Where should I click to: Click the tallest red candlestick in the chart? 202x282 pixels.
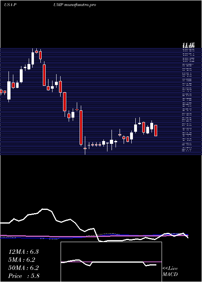81,128
